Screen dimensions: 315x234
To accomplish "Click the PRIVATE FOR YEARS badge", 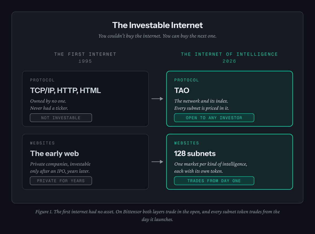I will pyautogui.click(x=61, y=181).
